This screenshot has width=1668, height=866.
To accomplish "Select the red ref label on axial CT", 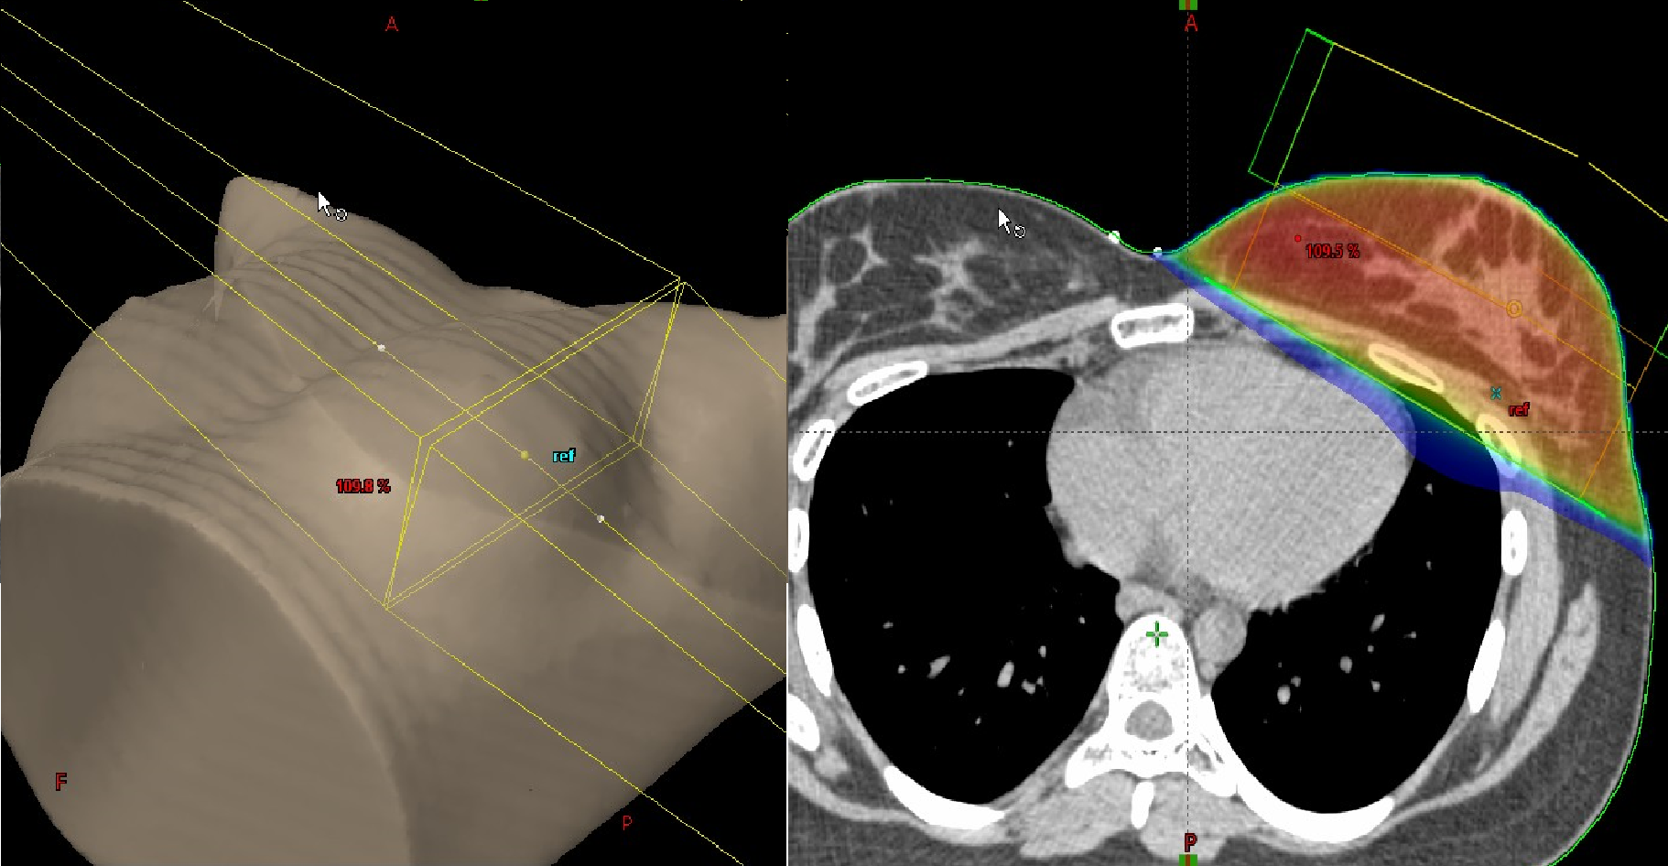I will pyautogui.click(x=1519, y=410).
